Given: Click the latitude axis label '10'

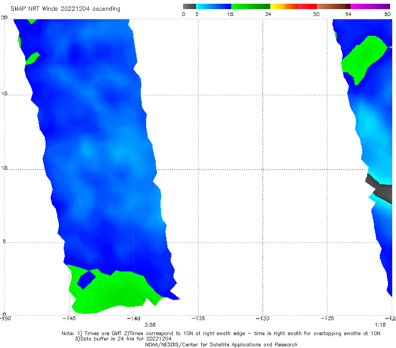Looking at the screenshot, I should 4,168.
